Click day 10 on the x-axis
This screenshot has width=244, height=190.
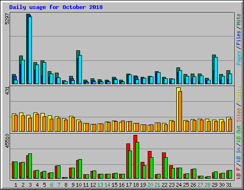pos(79,185)
